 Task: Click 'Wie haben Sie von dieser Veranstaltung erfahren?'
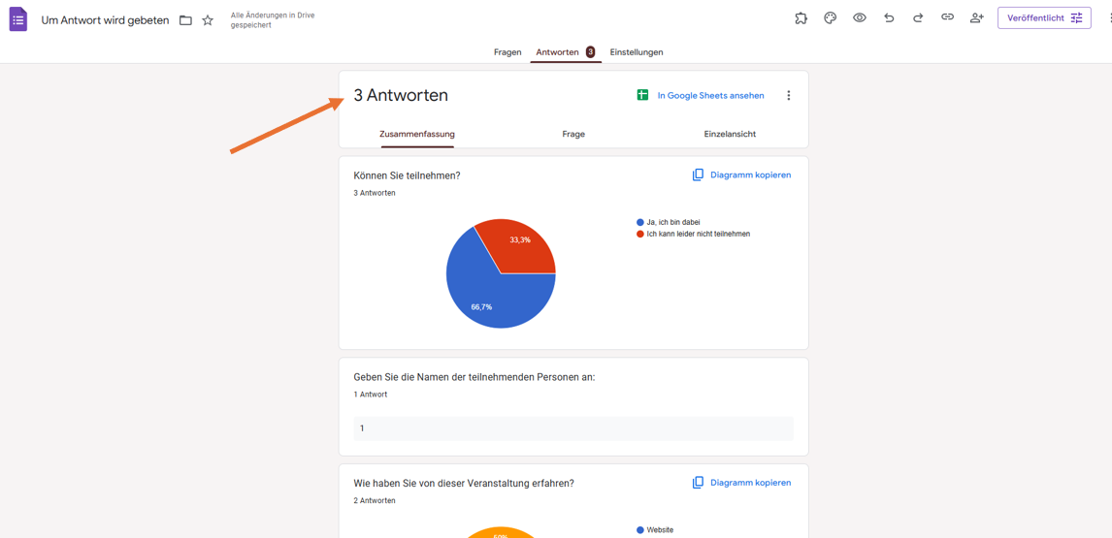[464, 483]
